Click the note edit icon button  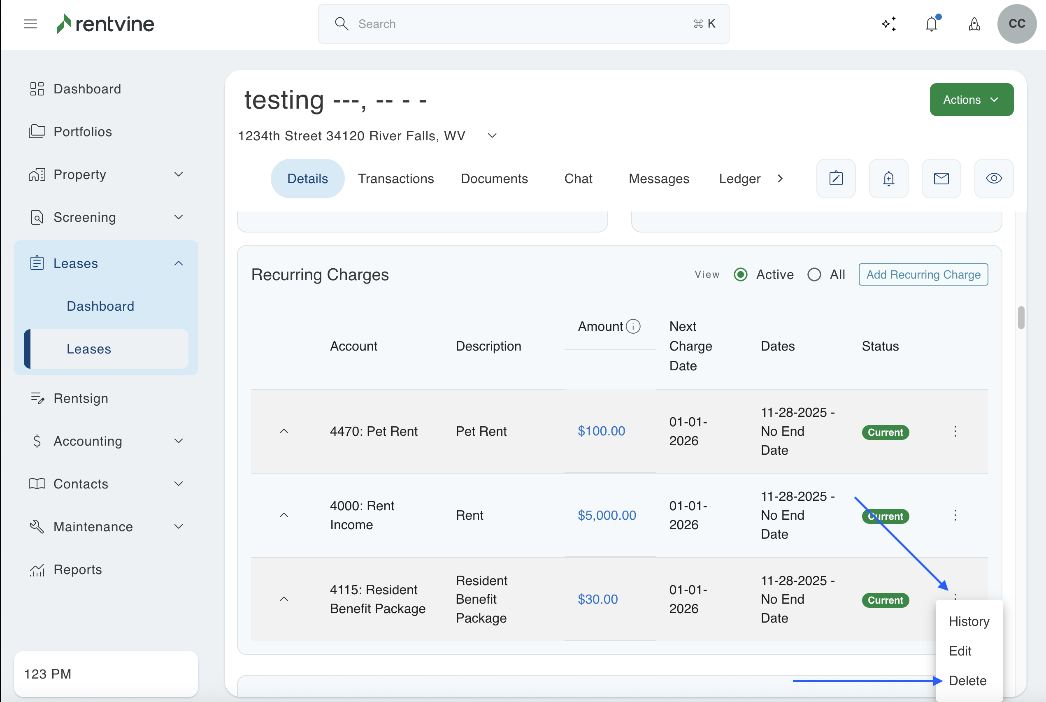pos(836,179)
